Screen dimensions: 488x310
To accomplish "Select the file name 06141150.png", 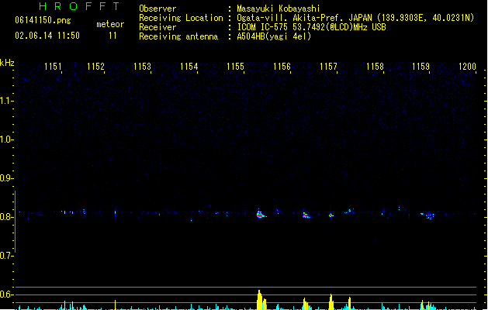I will [43, 20].
